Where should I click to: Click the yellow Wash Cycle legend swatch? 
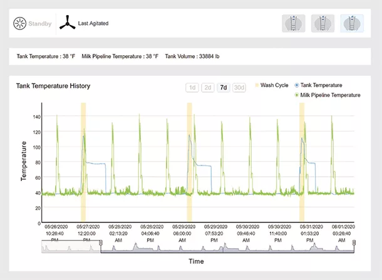(x=257, y=85)
